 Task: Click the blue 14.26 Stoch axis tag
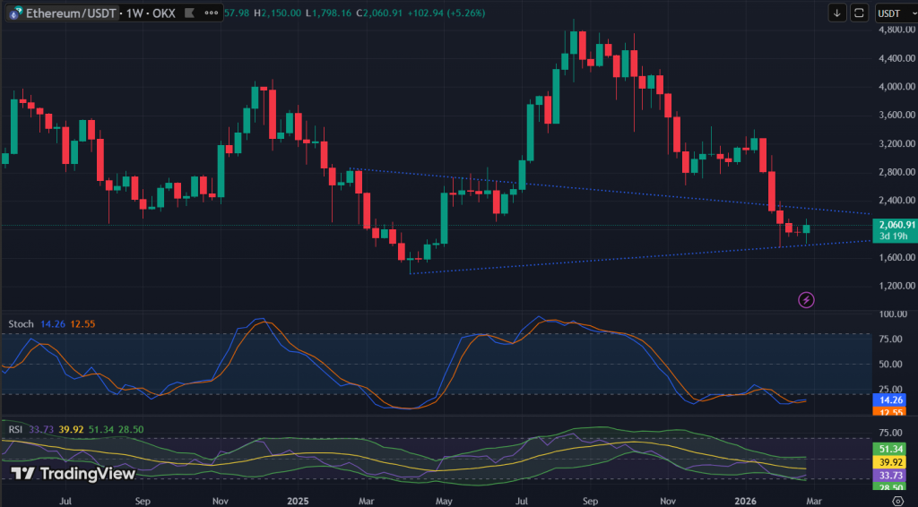[x=893, y=400]
